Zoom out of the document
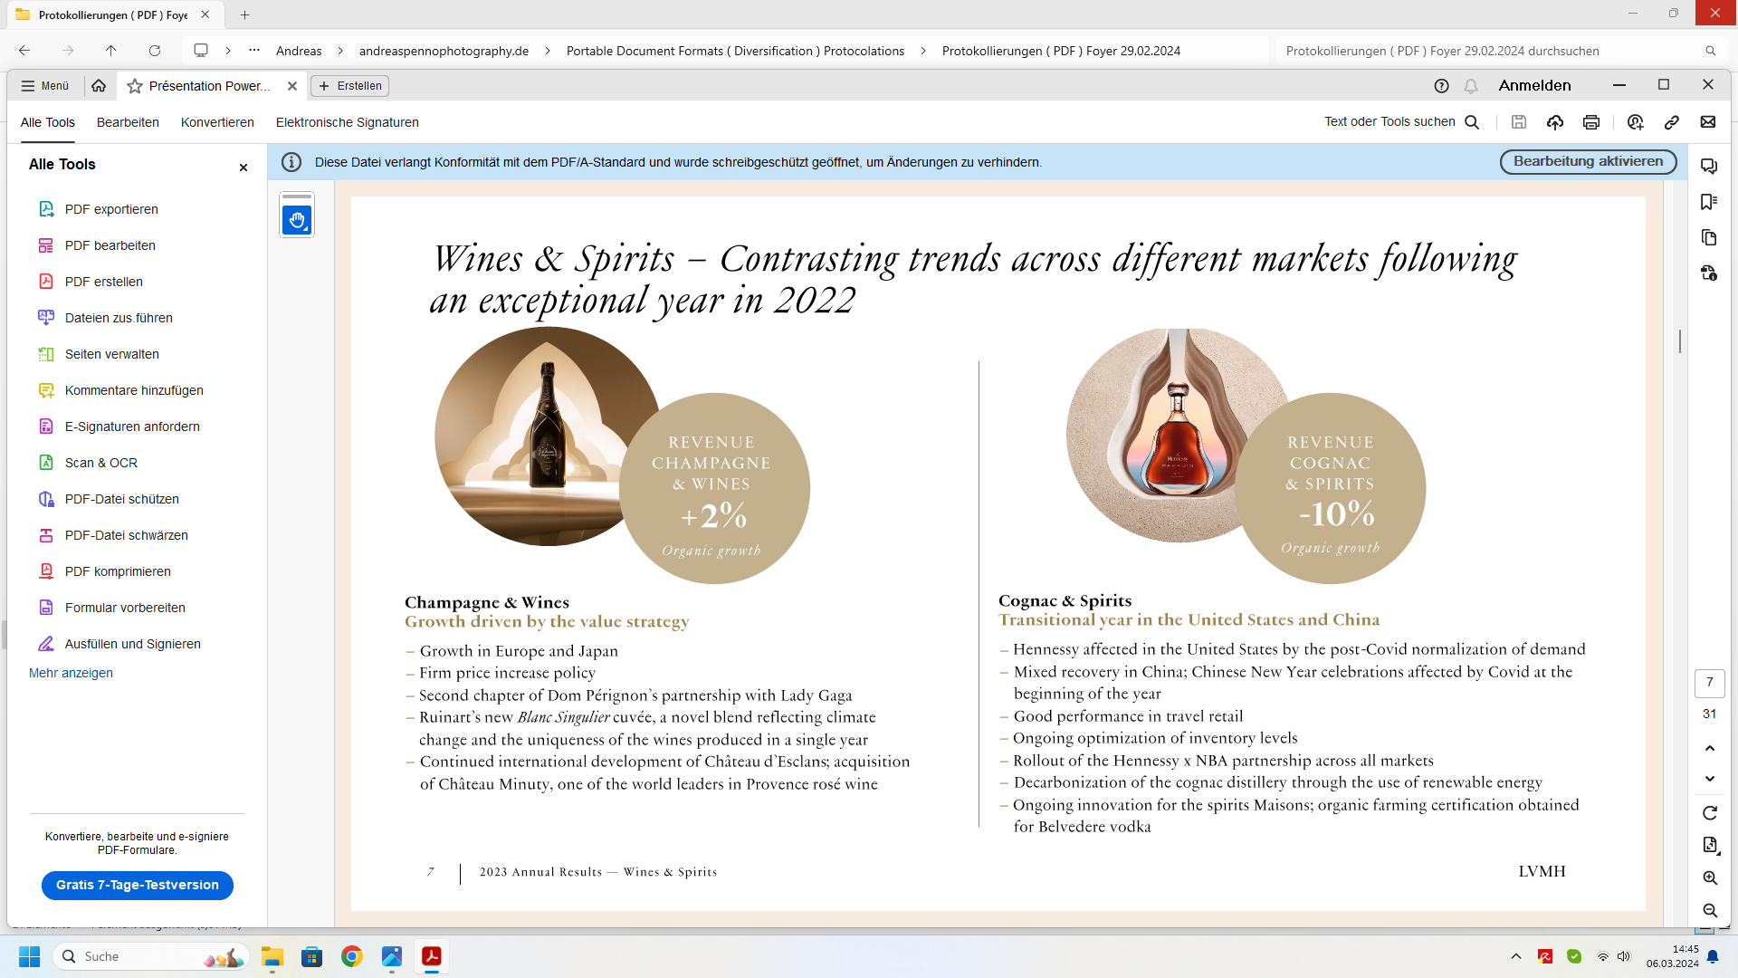The image size is (1738, 978). [1710, 911]
